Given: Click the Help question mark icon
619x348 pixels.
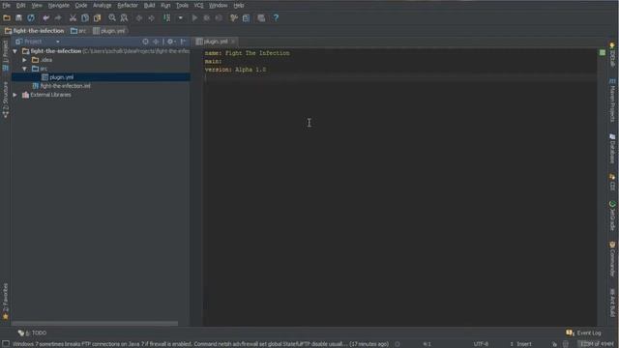Looking at the screenshot, I should (x=276, y=17).
